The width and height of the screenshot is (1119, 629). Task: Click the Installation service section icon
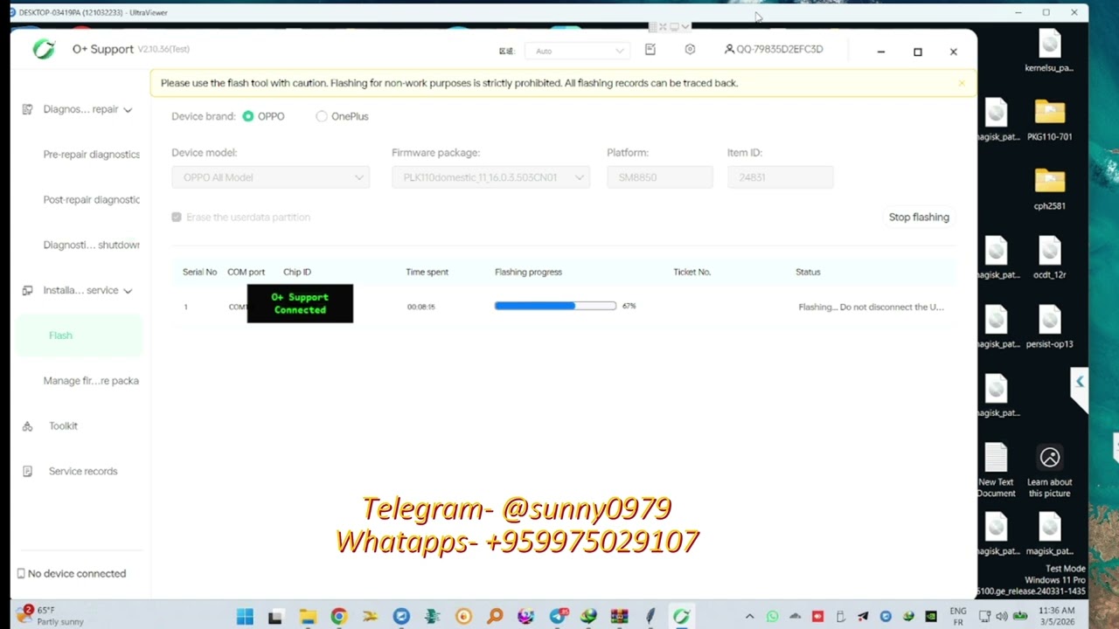coord(27,291)
